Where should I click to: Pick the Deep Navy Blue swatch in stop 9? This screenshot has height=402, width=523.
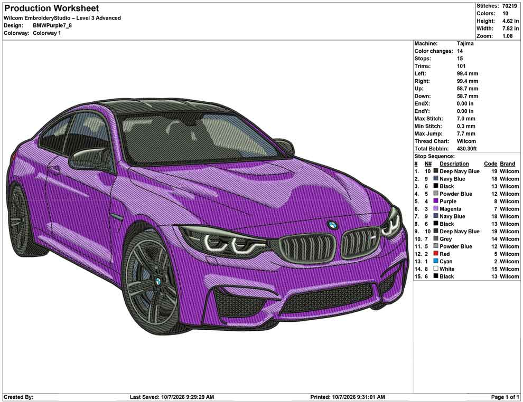click(436, 231)
